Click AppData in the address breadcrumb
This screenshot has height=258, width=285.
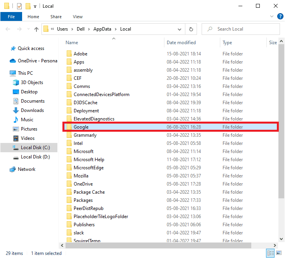[103, 29]
